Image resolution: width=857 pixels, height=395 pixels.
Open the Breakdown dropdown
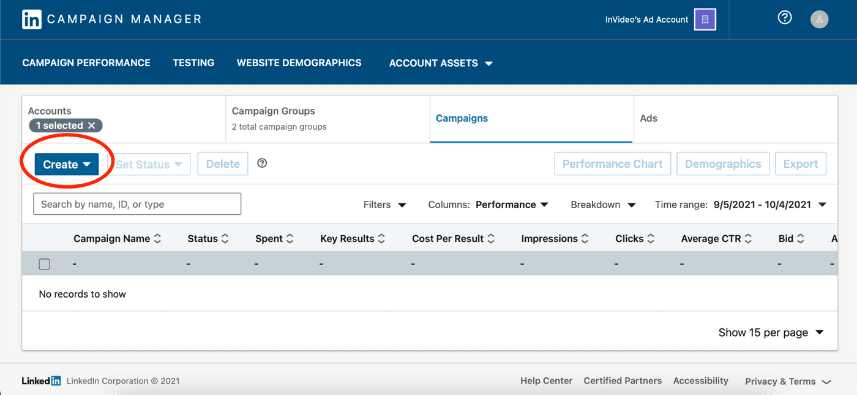pyautogui.click(x=602, y=204)
